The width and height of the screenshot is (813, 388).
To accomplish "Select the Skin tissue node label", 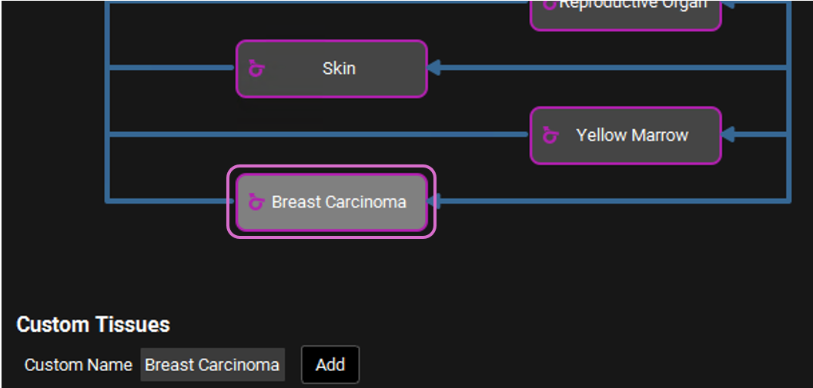I will (x=339, y=68).
